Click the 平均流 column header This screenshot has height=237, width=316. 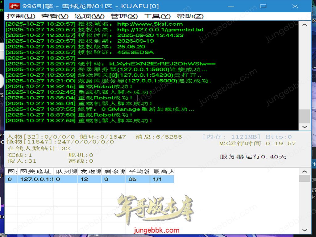pos(138,172)
